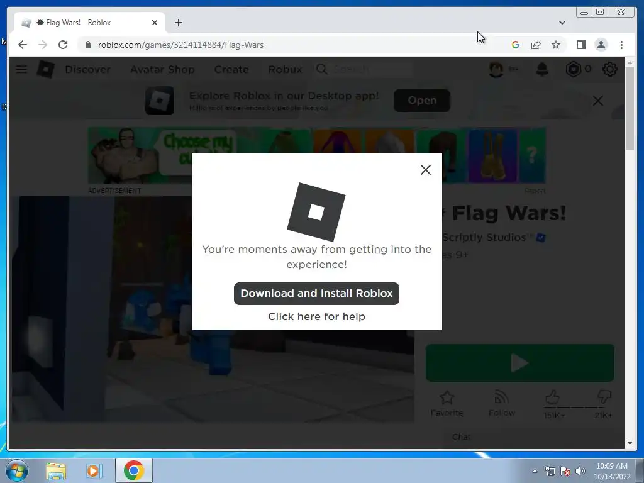Close the Roblox download dialog
644x483 pixels.
coord(426,170)
